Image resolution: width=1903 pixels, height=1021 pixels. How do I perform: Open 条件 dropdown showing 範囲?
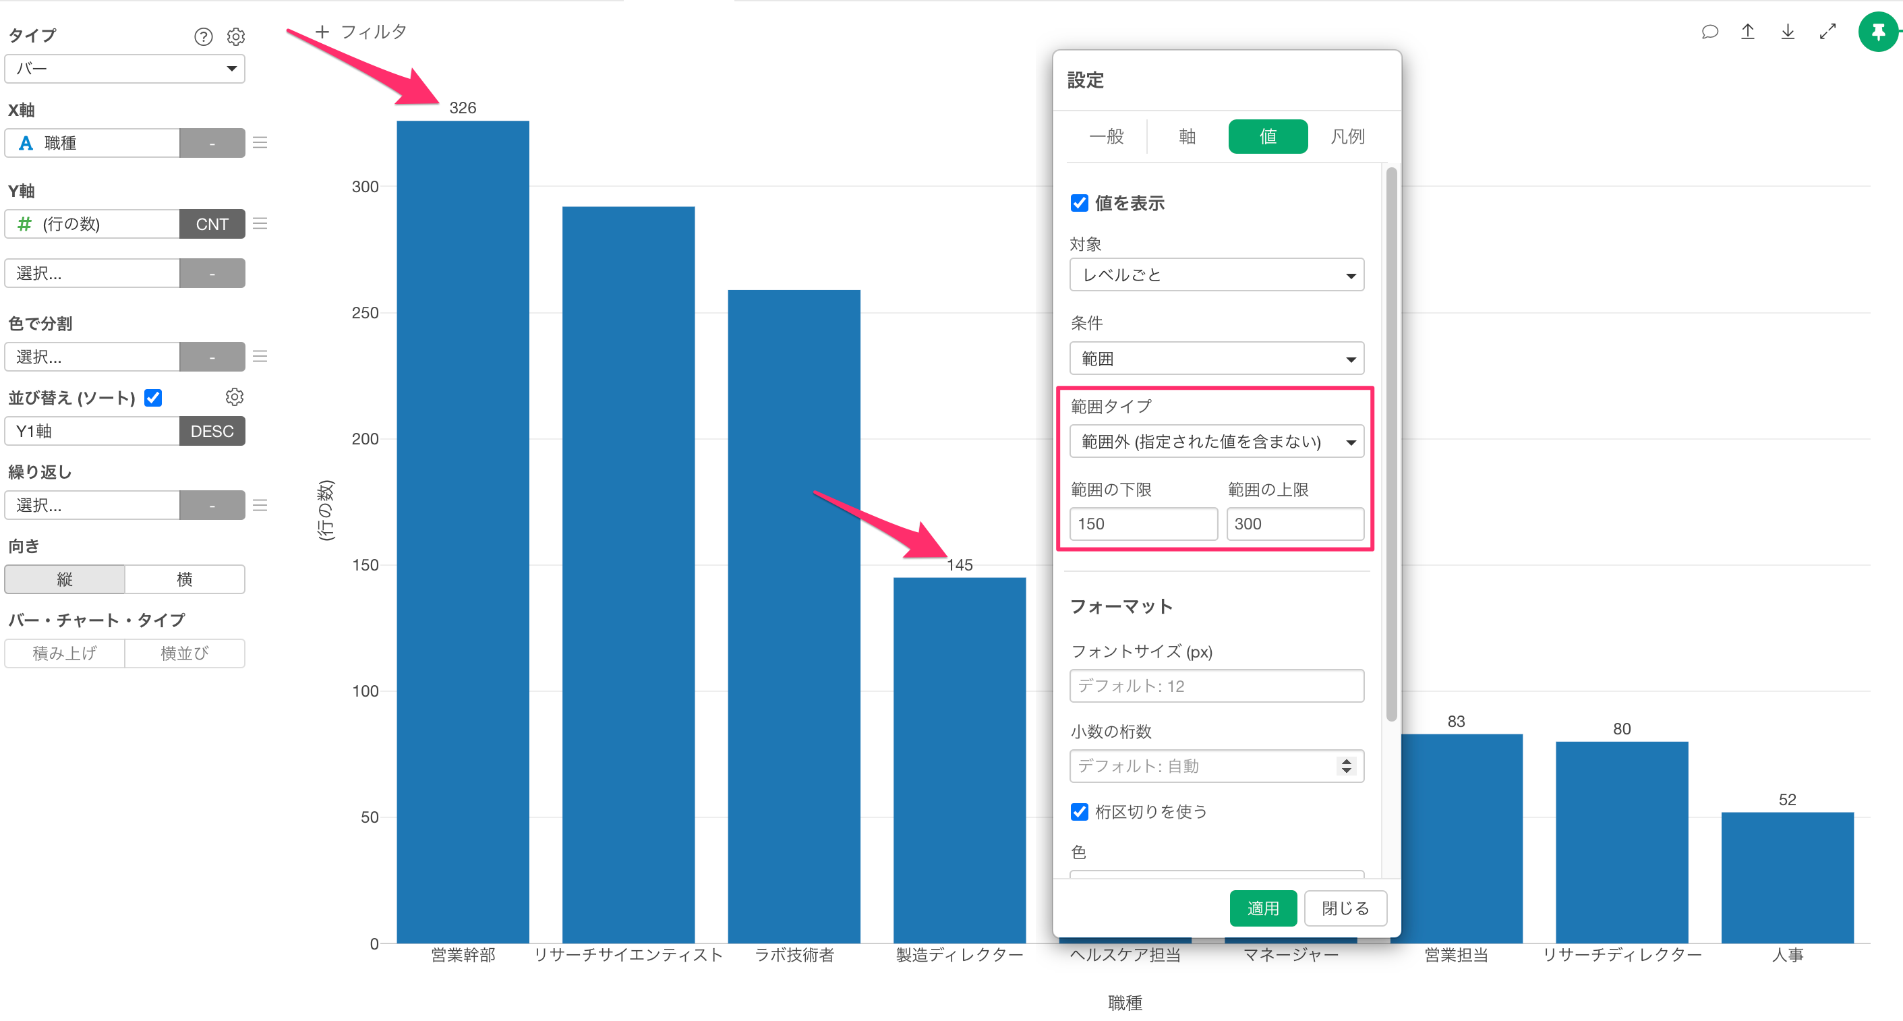pos(1217,358)
